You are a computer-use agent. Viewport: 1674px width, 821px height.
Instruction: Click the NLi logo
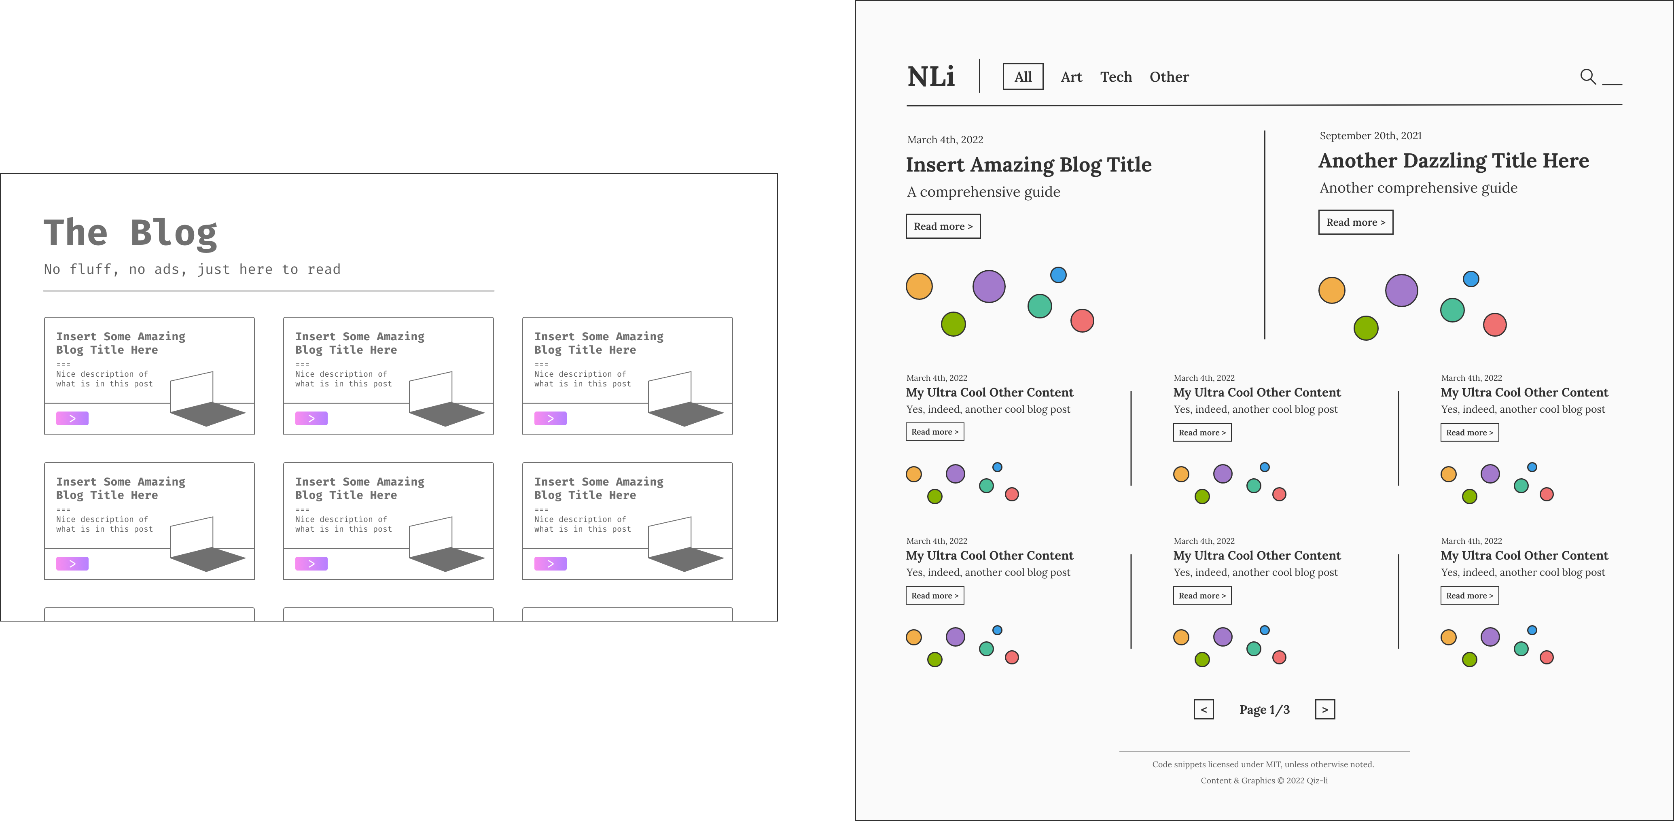[930, 77]
